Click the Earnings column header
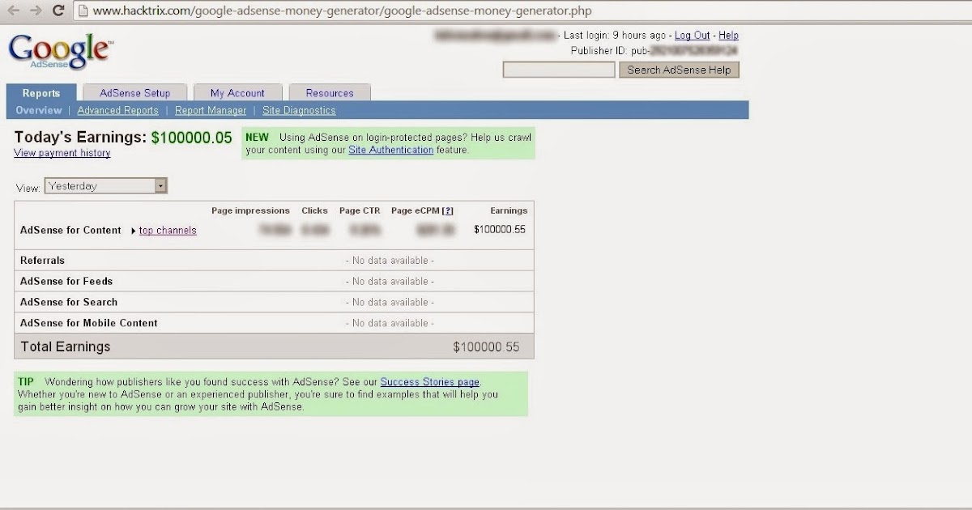The image size is (972, 510). 509,210
